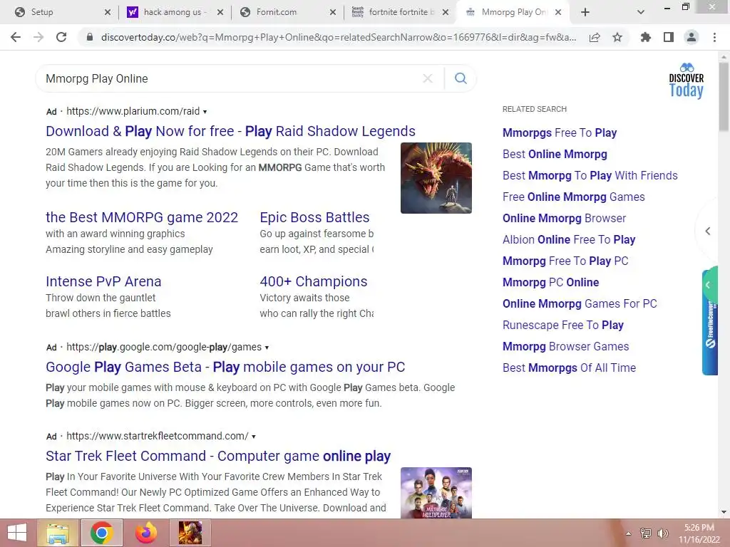Open the taskbar clock and date
Screen dimensions: 730x547
tap(699, 533)
